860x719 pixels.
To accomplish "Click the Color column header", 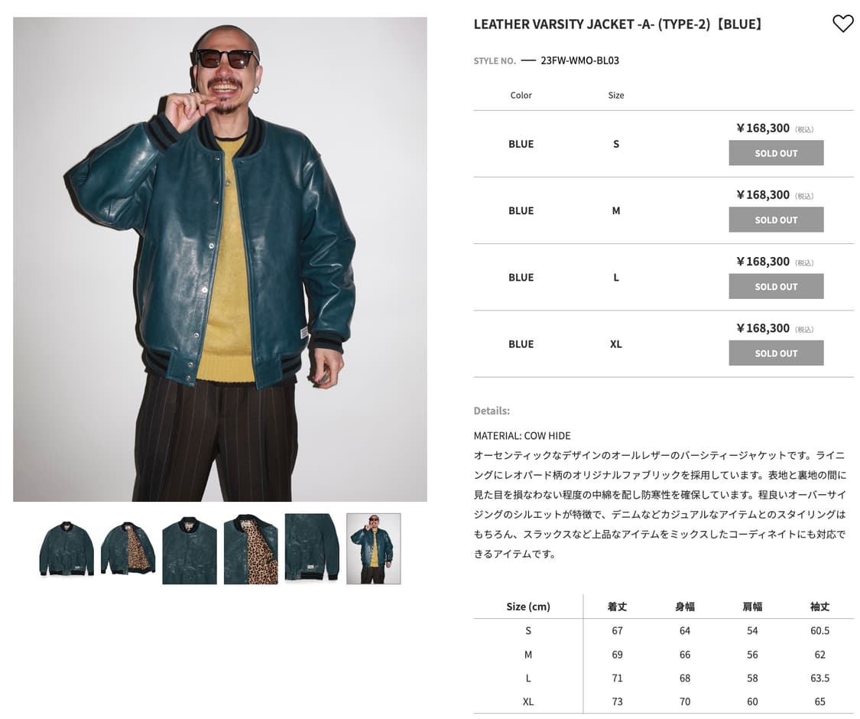I will pyautogui.click(x=521, y=95).
